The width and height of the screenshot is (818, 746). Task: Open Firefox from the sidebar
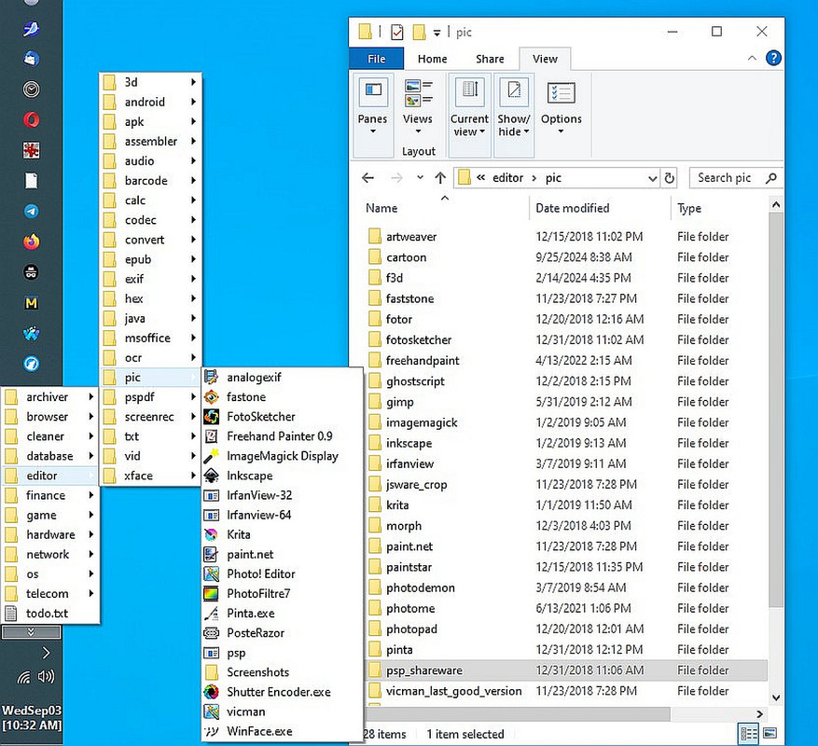coord(32,242)
